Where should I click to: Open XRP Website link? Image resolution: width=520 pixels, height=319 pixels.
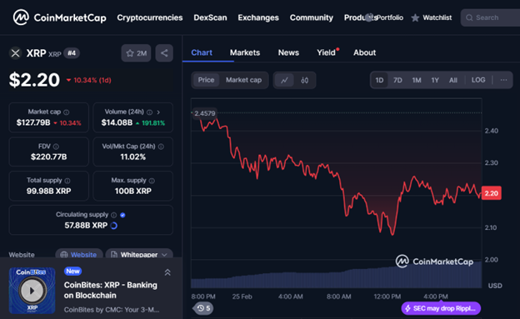click(x=79, y=254)
